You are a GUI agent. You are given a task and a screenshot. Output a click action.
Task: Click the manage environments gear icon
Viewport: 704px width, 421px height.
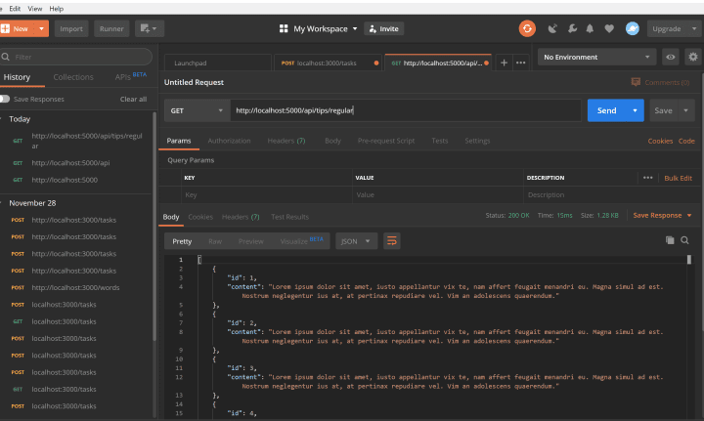[x=692, y=58]
